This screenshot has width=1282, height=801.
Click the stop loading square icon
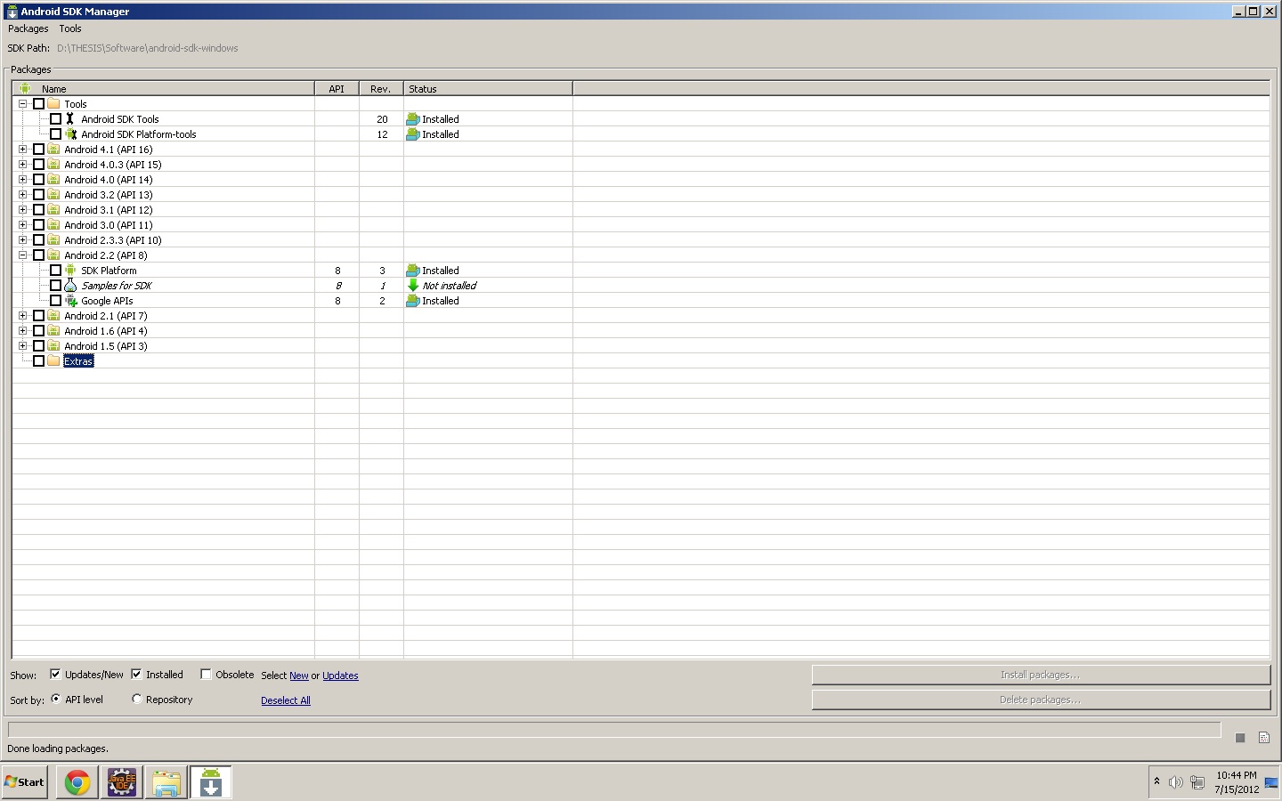point(1240,738)
